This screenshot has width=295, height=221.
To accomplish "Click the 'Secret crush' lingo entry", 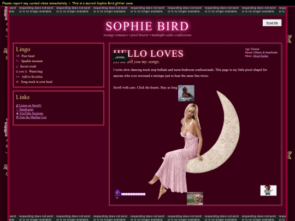I will coord(26,67).
